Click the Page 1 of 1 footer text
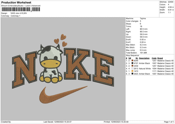 tap(169, 122)
